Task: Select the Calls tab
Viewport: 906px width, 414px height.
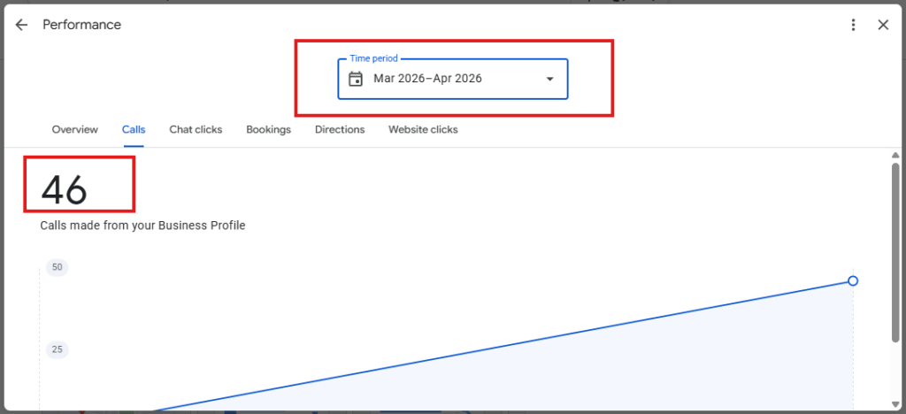Action: (134, 129)
